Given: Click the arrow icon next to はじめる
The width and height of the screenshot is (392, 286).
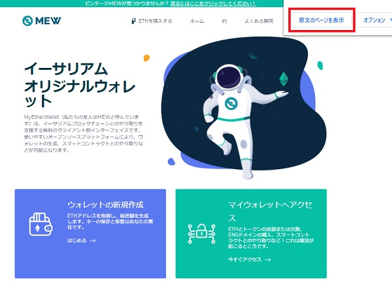Looking at the screenshot, I should 93,241.
